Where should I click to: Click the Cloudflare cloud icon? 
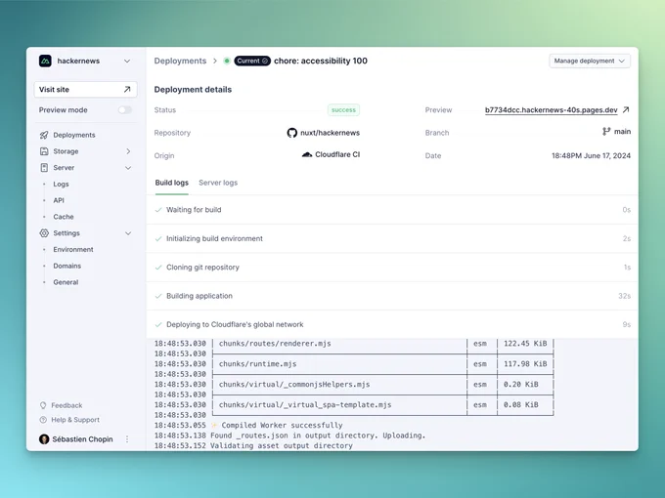pyautogui.click(x=307, y=154)
